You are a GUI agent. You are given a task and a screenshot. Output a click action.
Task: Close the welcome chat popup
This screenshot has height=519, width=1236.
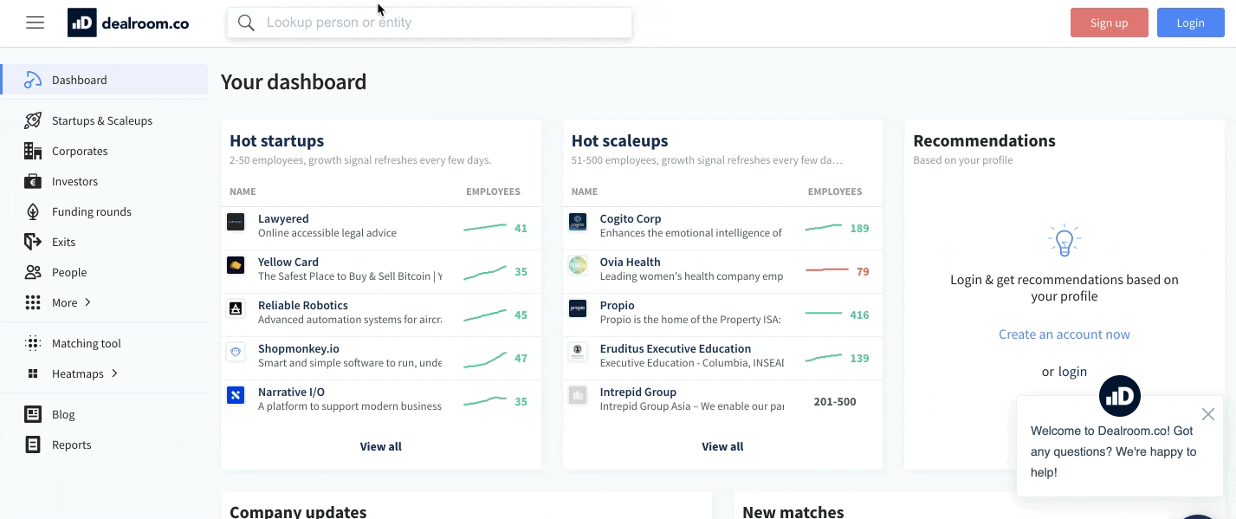(1208, 414)
